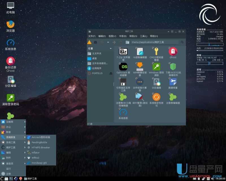The width and height of the screenshot is (226, 181).
Task: Select Aircrack图形前端 from wireless security submenu
Action: pos(41,137)
